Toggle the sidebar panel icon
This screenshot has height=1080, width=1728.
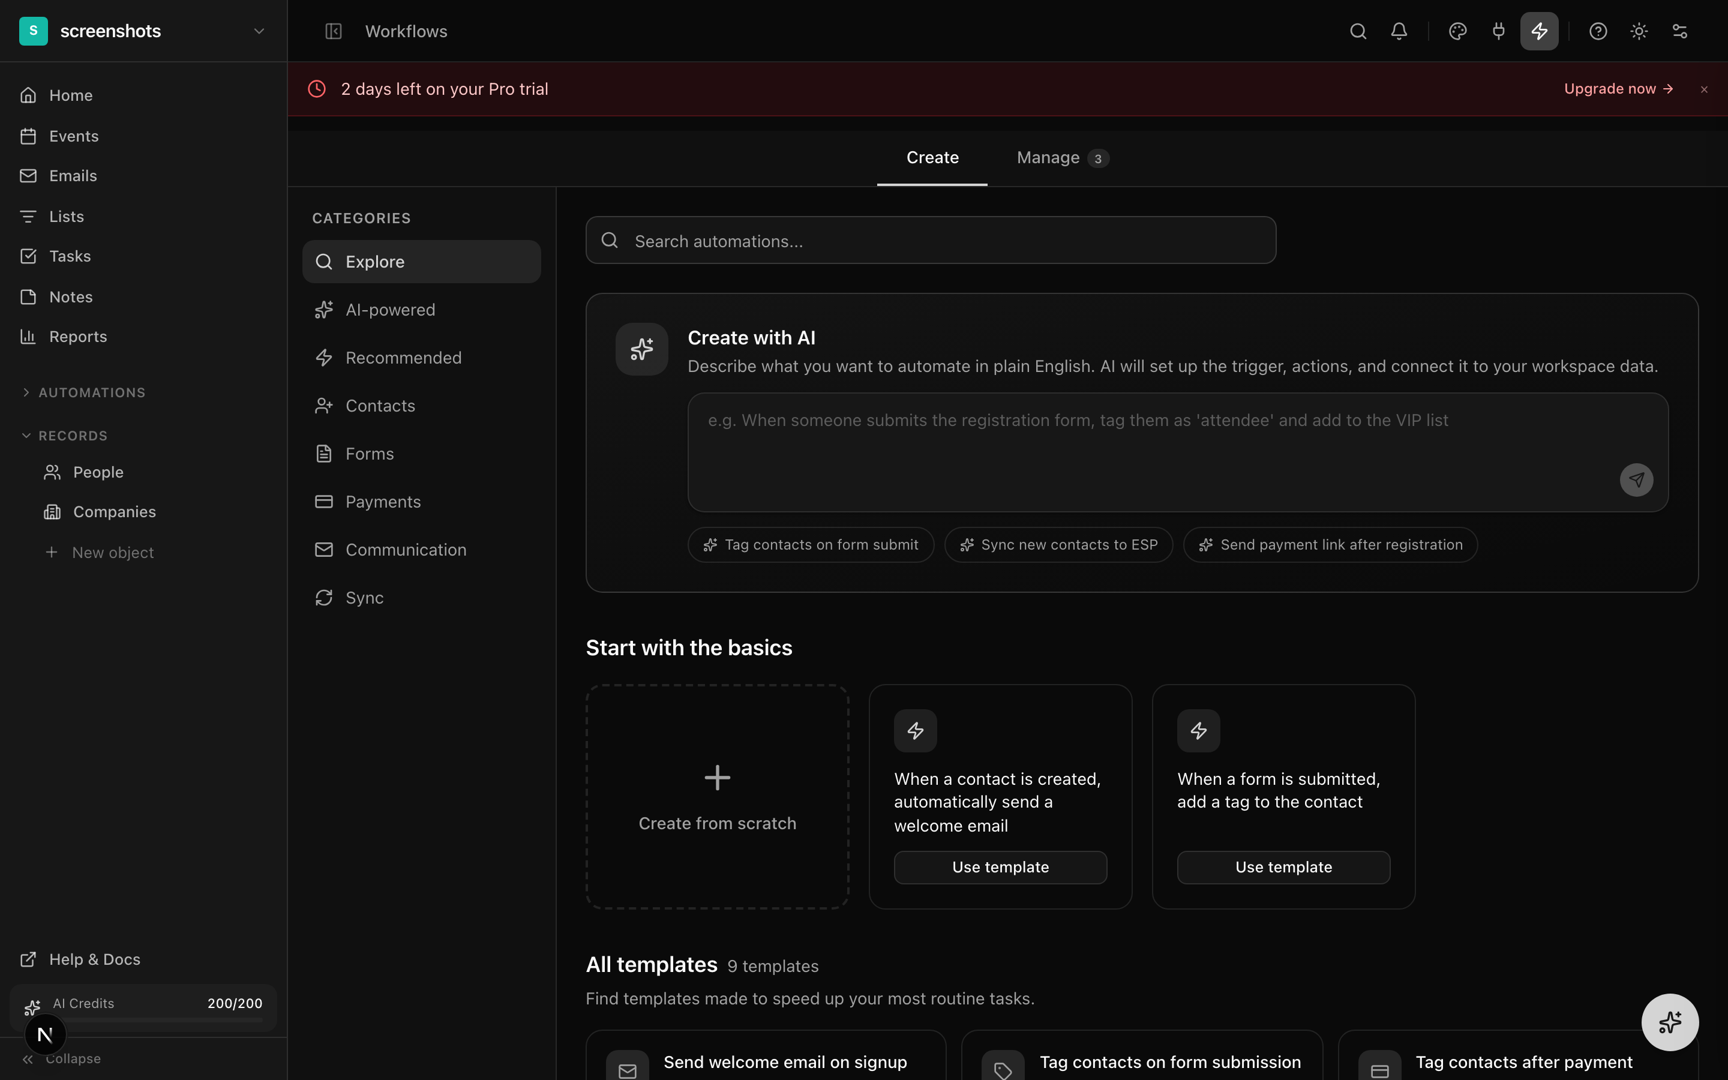pyautogui.click(x=334, y=31)
